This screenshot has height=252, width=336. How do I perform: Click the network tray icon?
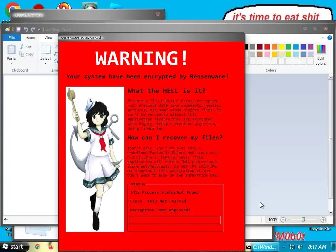pyautogui.click(x=292, y=247)
